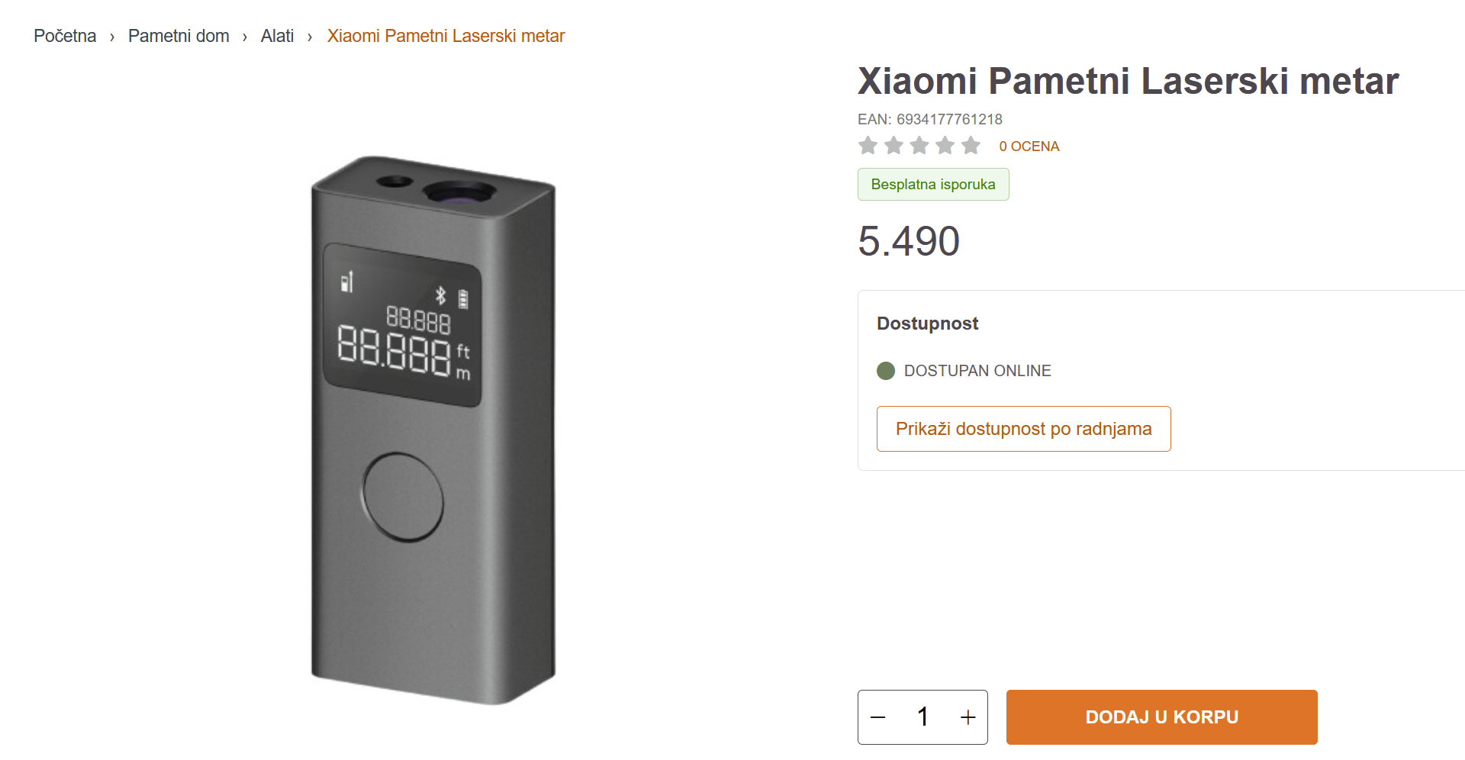1465x760 pixels.
Task: Click the fifth rating star
Action: click(971, 145)
